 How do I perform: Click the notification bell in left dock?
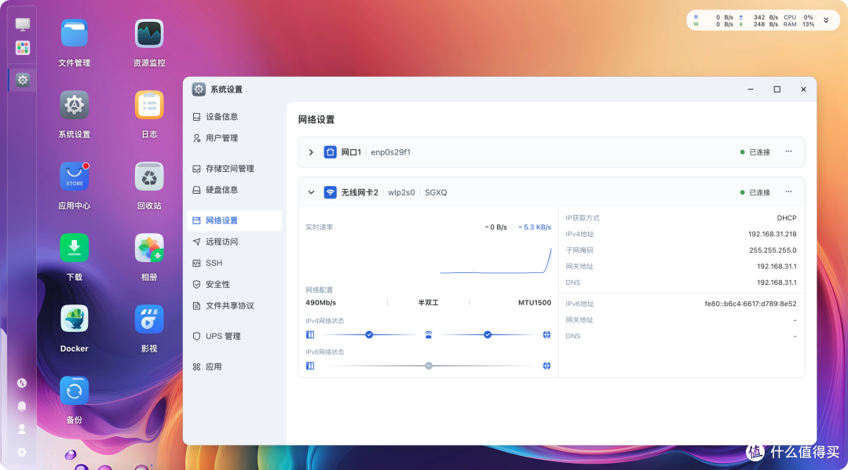[x=22, y=406]
